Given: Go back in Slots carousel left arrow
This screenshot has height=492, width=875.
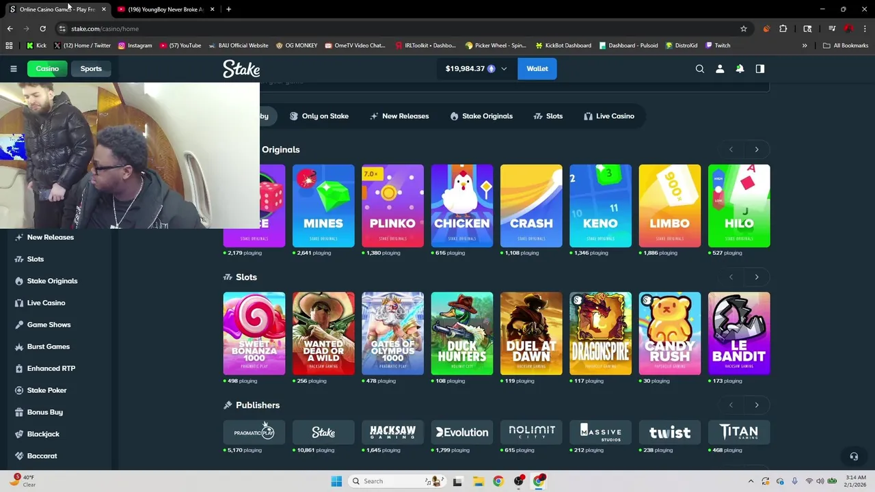Looking at the screenshot, I should click(731, 277).
